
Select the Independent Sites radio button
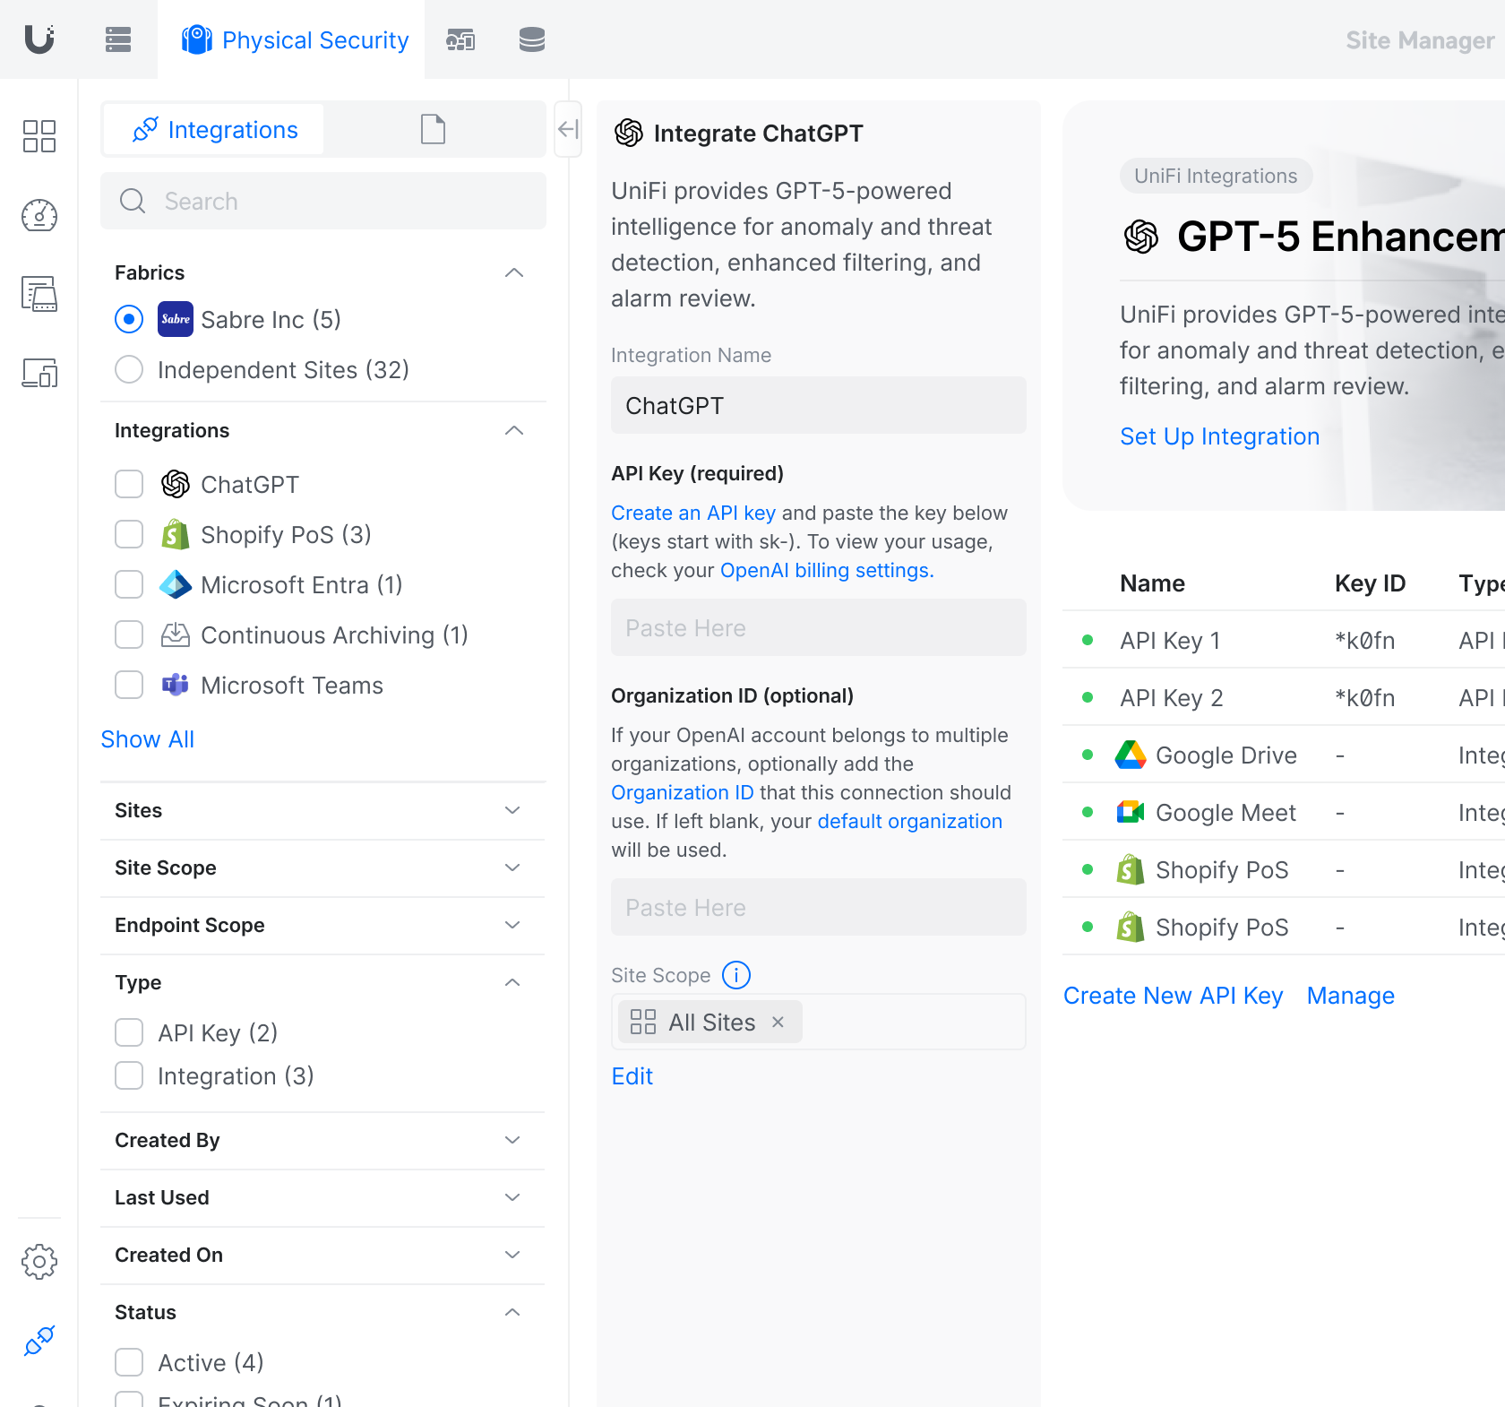129,369
